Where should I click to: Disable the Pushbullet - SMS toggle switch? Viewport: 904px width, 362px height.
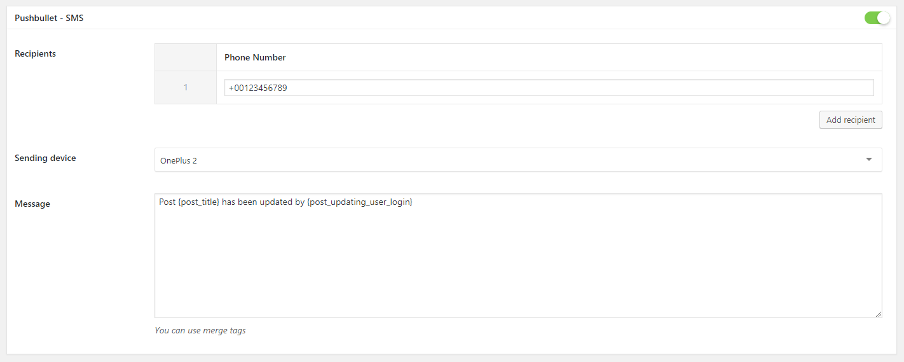(877, 18)
